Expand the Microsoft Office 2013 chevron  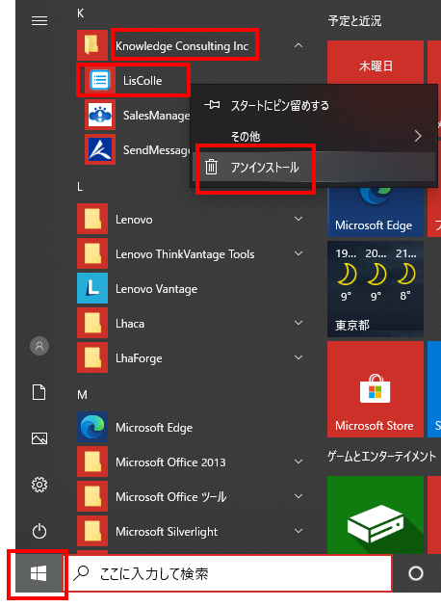(x=298, y=462)
